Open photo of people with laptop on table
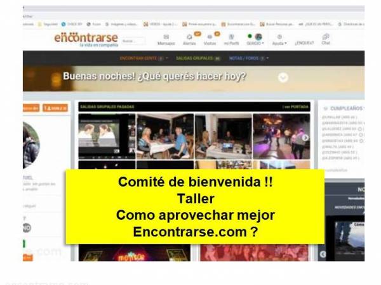Viewport: 381px width, 285px height. click(224, 136)
